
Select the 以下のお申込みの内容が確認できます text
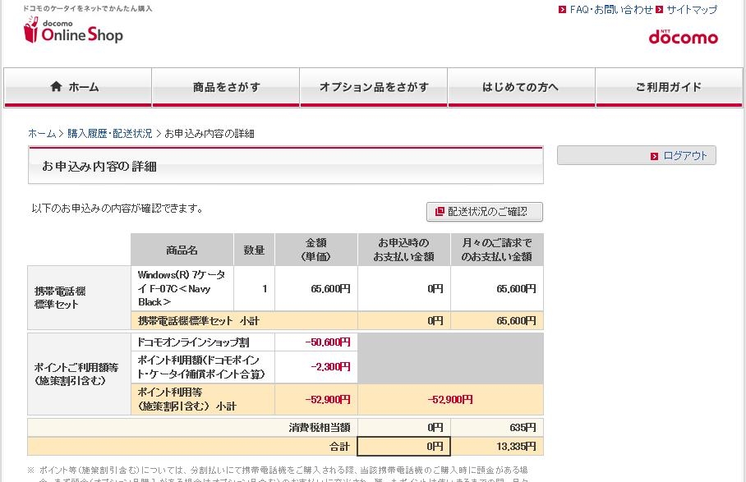(117, 209)
